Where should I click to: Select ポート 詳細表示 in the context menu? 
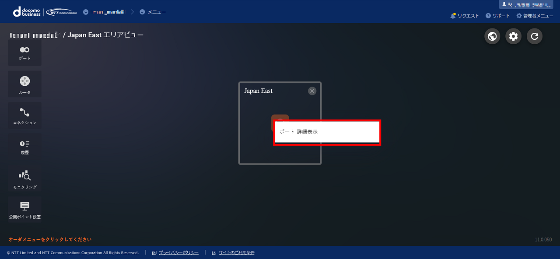327,132
